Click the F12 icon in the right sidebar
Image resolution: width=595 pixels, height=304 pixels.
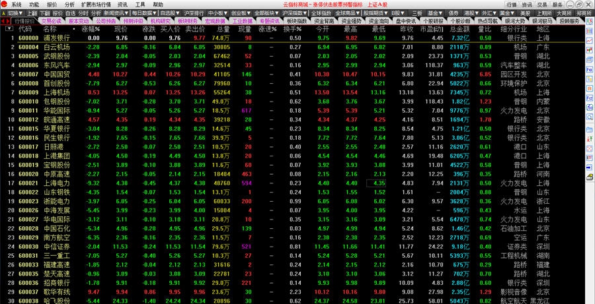click(x=589, y=98)
